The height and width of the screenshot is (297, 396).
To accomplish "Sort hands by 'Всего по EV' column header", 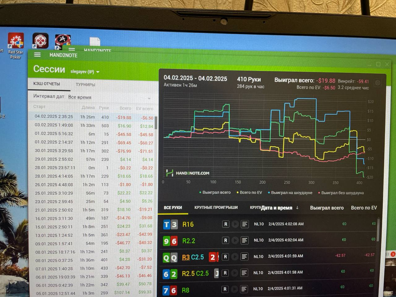I will click(x=364, y=208).
